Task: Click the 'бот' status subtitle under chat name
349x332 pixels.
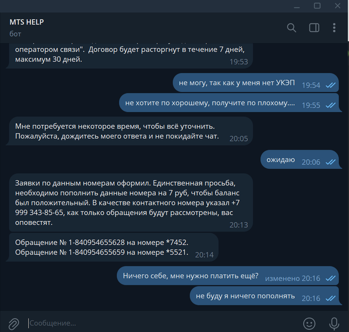Action: pyautogui.click(x=15, y=33)
